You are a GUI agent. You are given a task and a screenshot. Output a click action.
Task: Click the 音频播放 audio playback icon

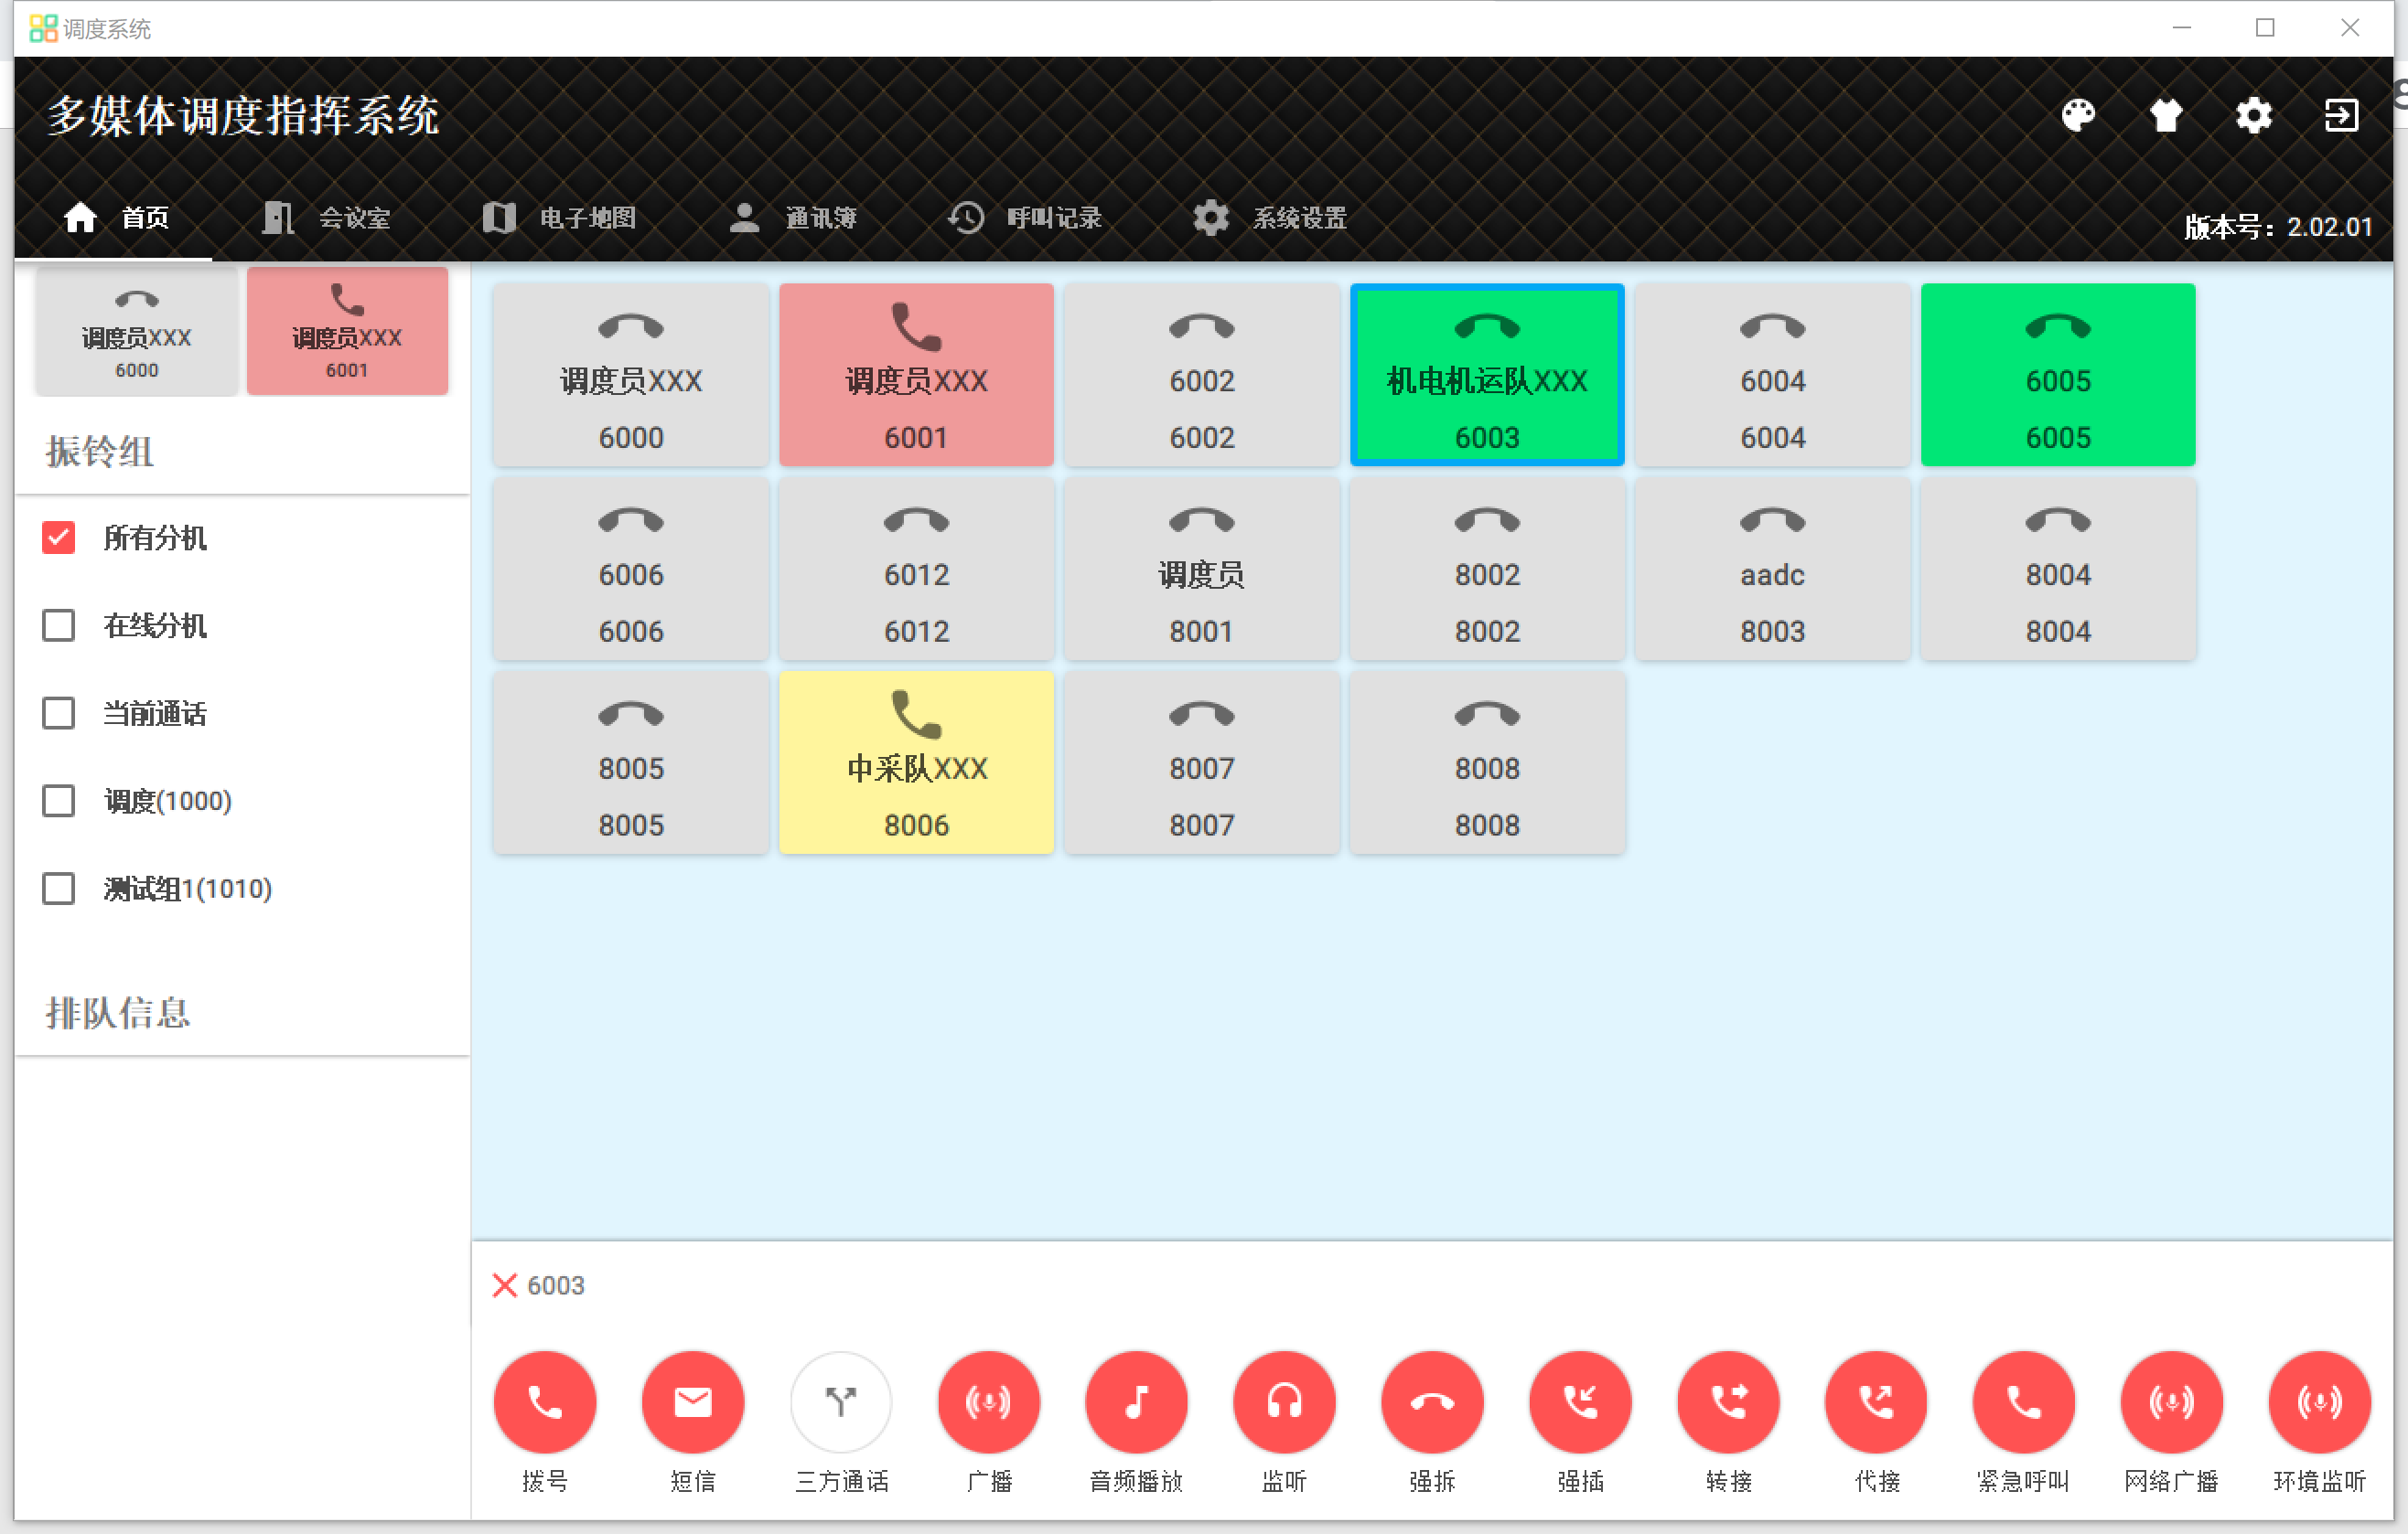click(x=1136, y=1401)
